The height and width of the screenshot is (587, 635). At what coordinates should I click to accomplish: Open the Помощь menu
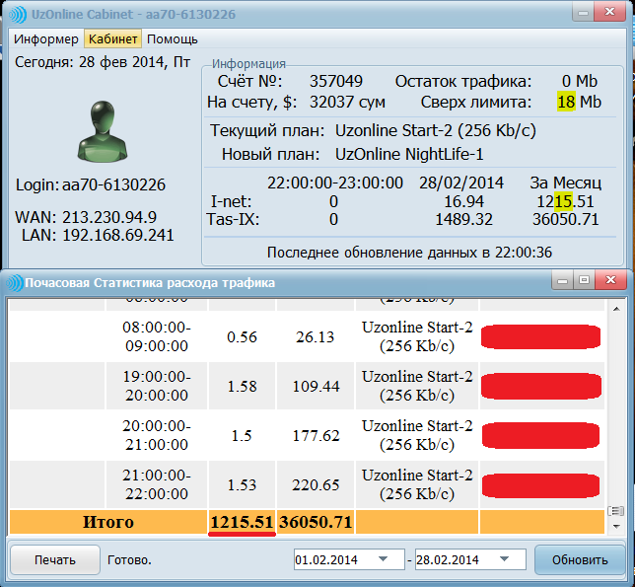click(173, 39)
